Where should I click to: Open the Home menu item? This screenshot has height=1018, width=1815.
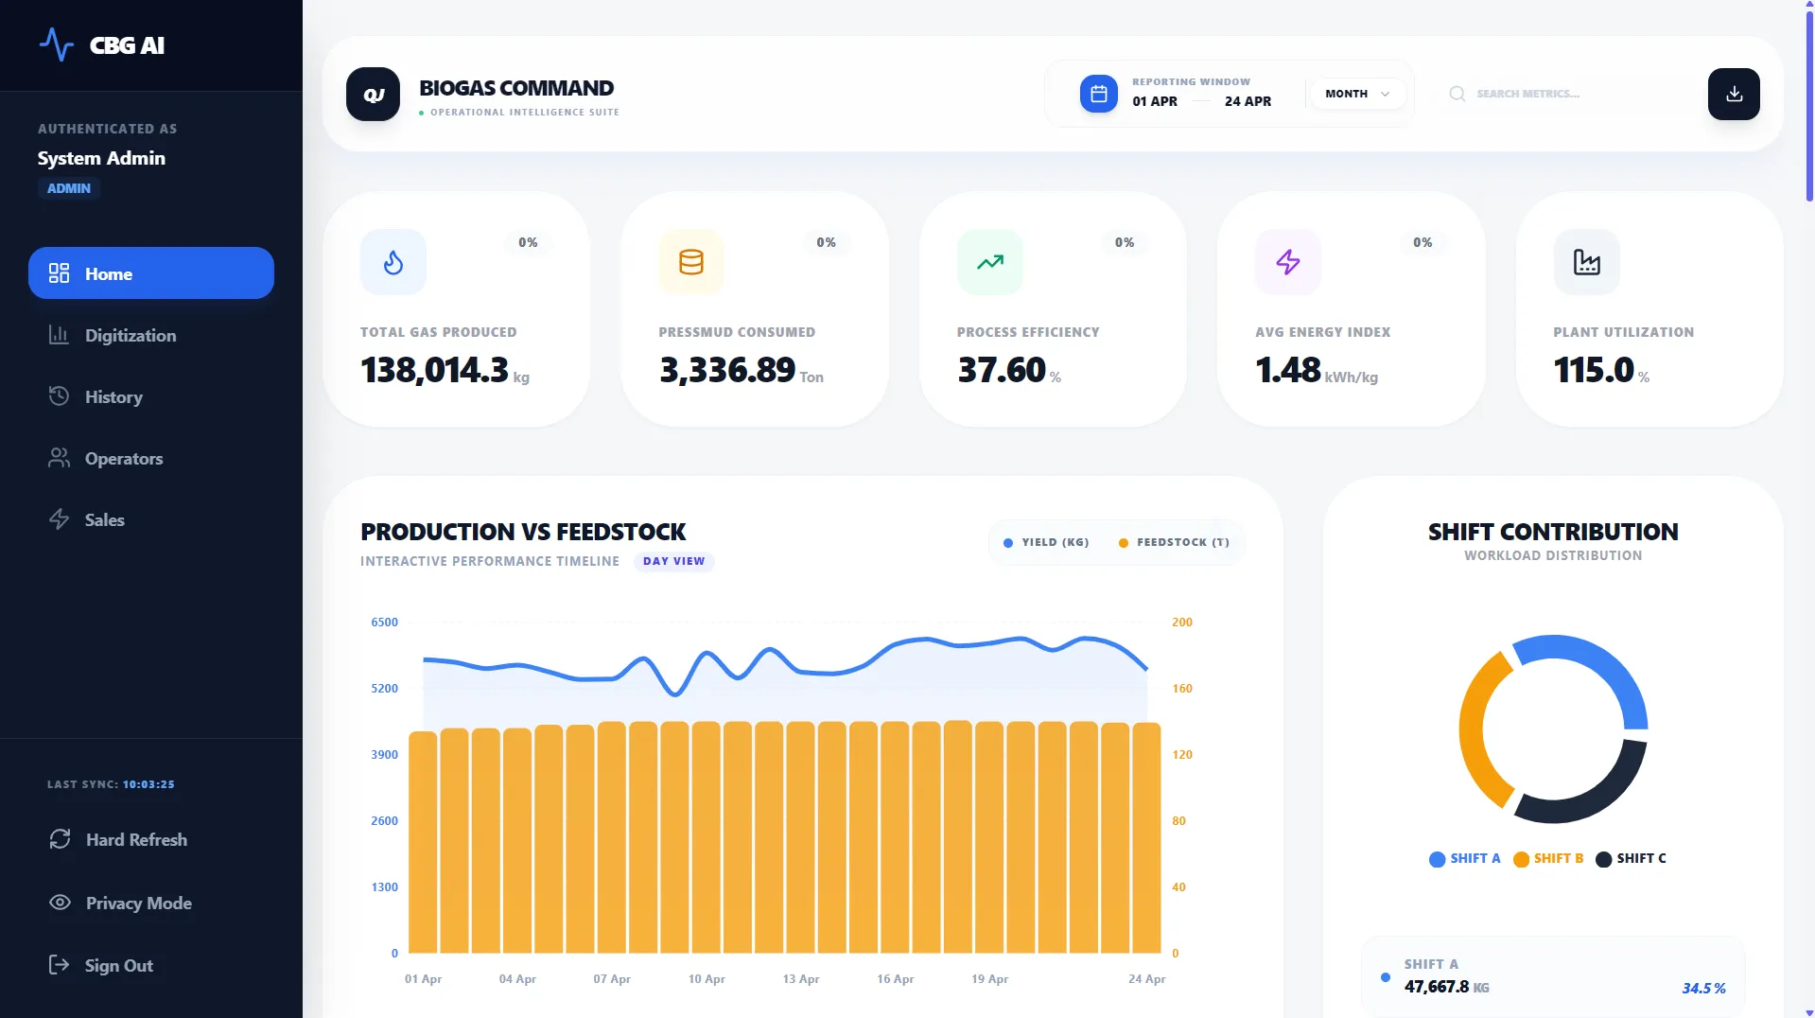pyautogui.click(x=151, y=273)
